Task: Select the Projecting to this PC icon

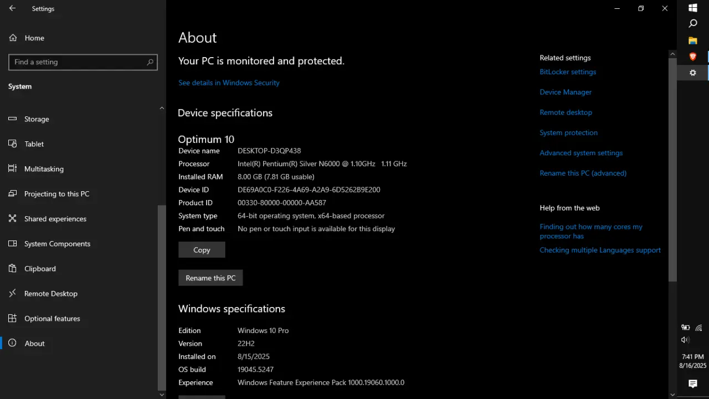Action: click(13, 194)
